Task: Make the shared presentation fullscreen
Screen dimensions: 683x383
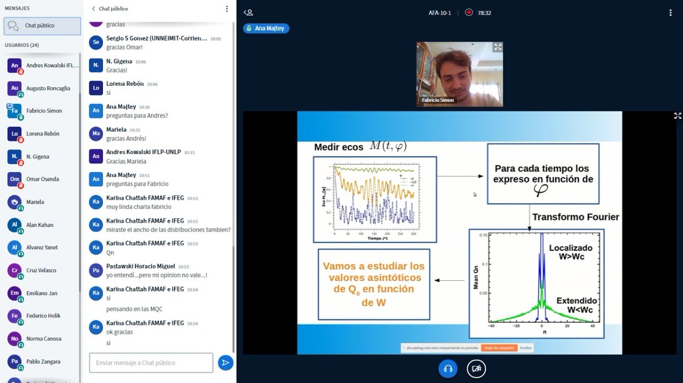Action: [x=677, y=115]
